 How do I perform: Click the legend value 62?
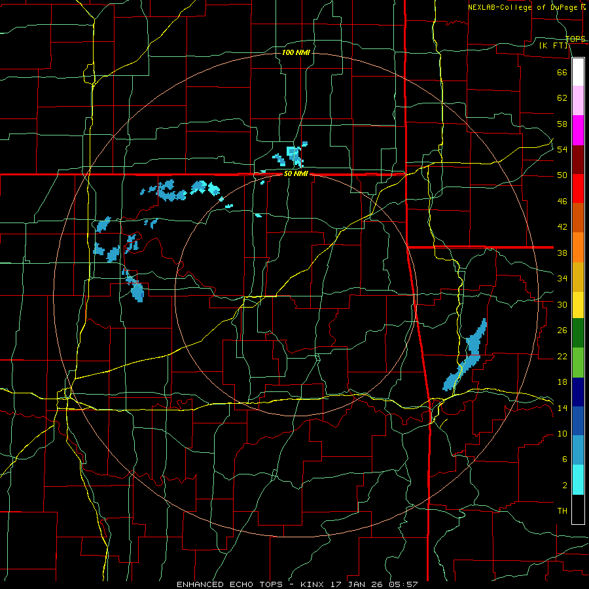coord(562,98)
